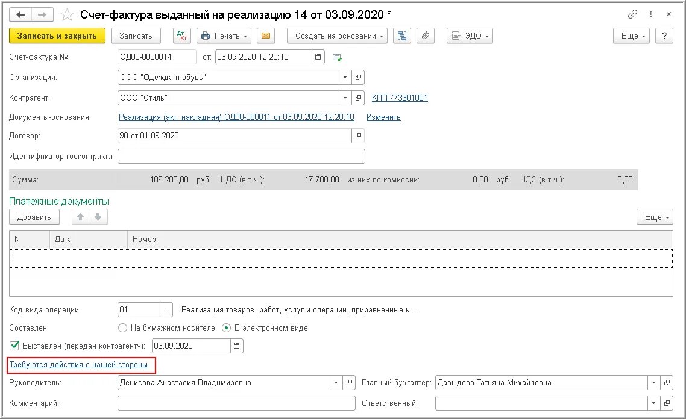Click the Комментарий input field

tap(236, 403)
